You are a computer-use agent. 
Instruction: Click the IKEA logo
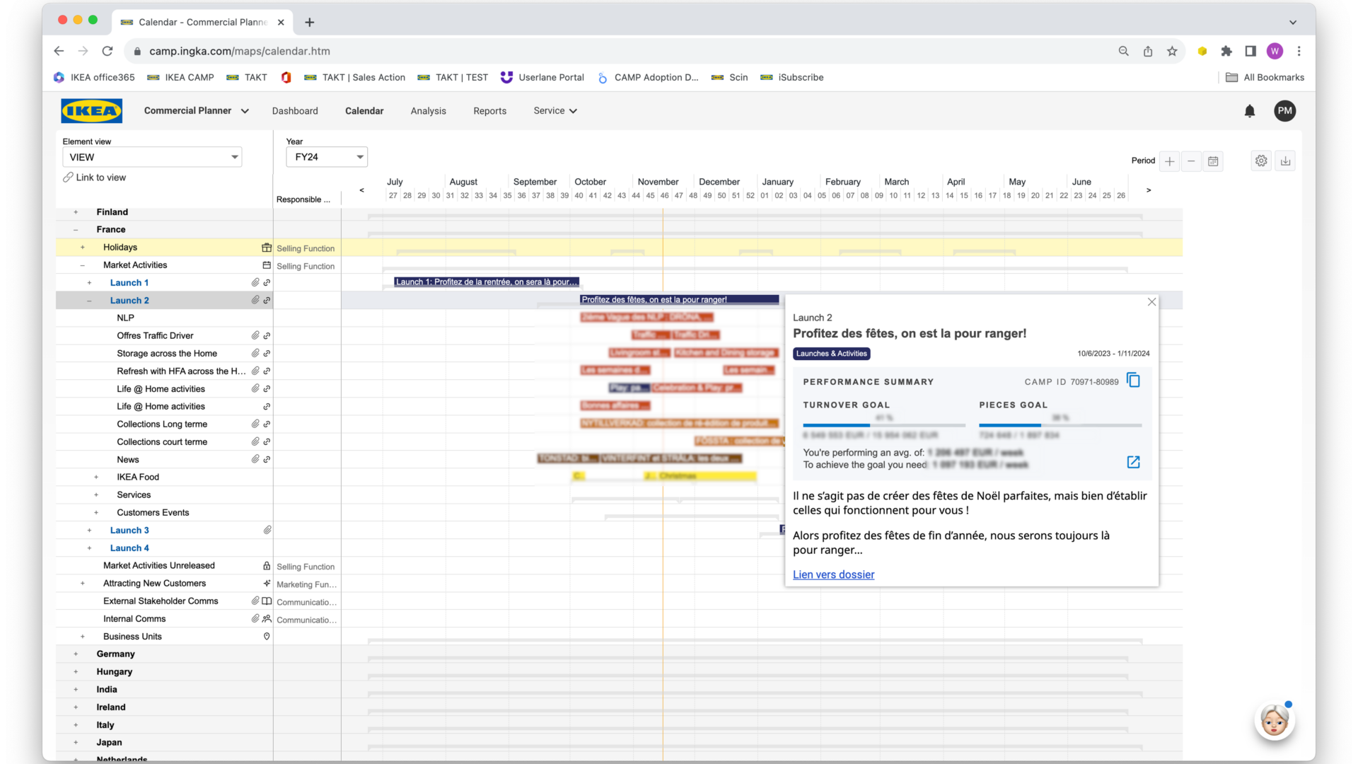(x=92, y=111)
